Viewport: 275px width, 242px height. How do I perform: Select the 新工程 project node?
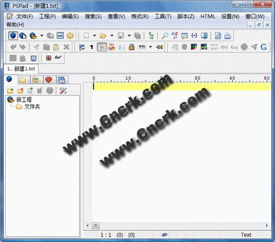(x=24, y=100)
